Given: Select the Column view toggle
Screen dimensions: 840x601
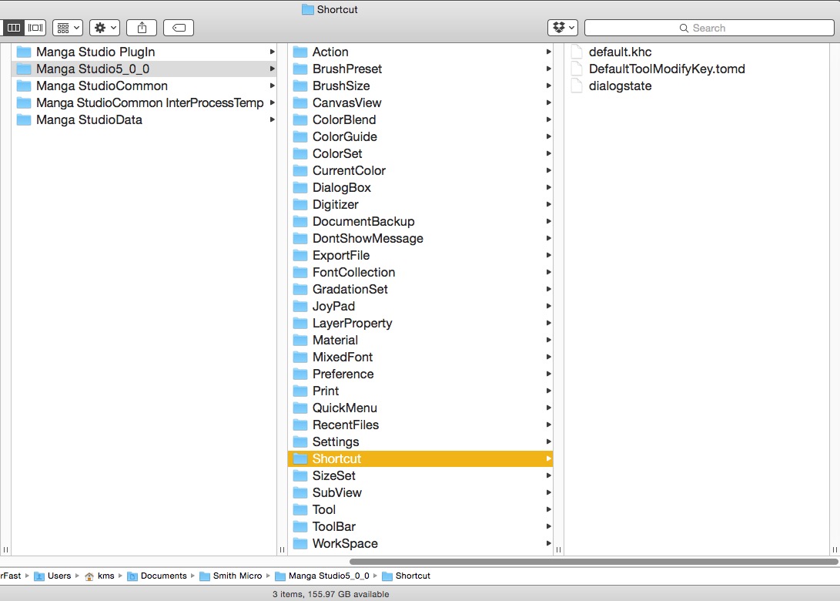Looking at the screenshot, I should tap(13, 27).
